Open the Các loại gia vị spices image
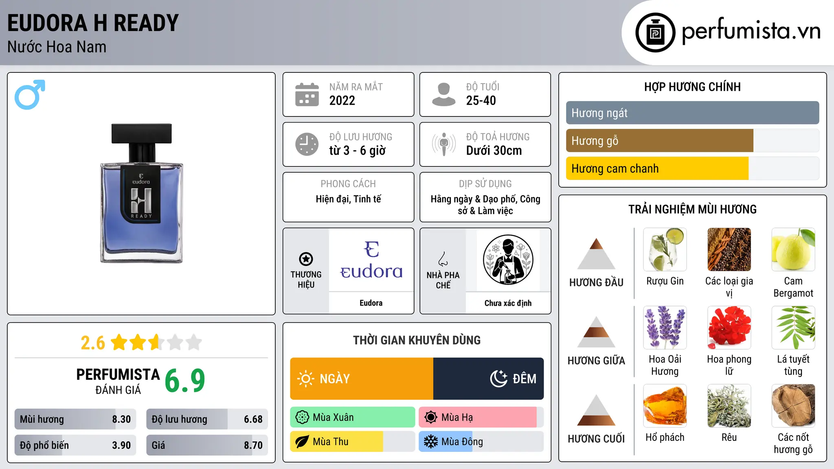The height and width of the screenshot is (469, 834). (729, 250)
